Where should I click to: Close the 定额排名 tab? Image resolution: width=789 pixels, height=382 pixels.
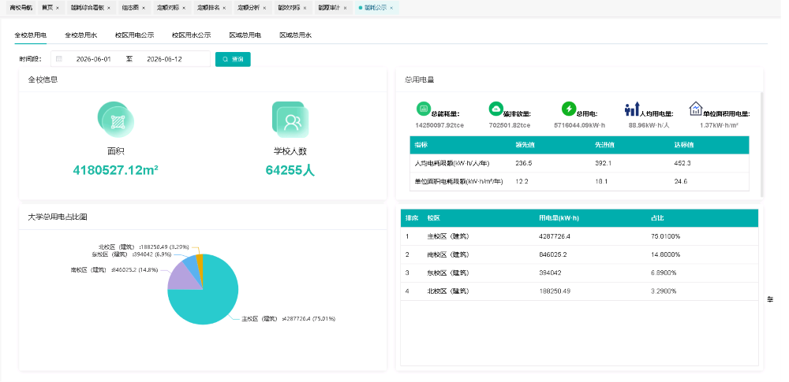click(x=224, y=8)
